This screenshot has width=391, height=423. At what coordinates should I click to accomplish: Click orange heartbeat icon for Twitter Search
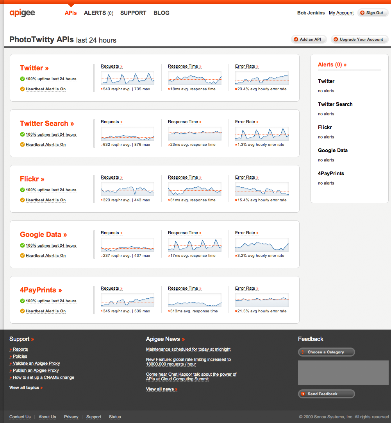click(x=22, y=145)
